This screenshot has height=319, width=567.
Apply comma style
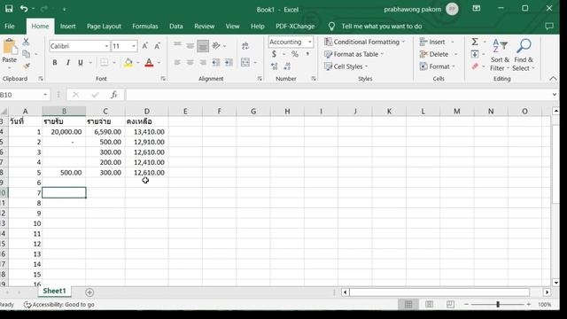307,54
